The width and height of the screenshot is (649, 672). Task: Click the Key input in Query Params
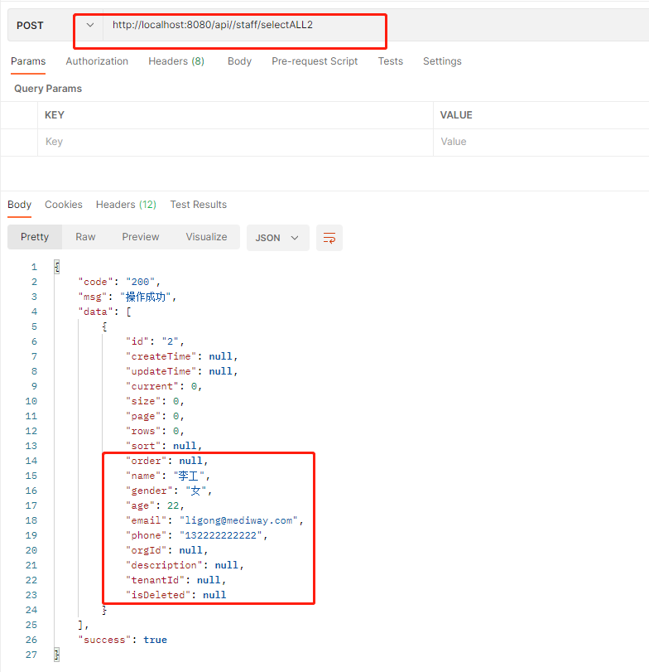[x=236, y=142]
